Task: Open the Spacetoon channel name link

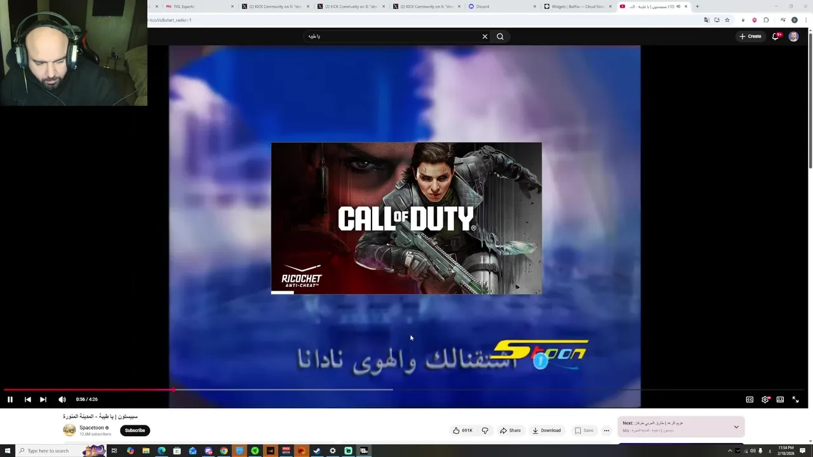Action: 91,428
